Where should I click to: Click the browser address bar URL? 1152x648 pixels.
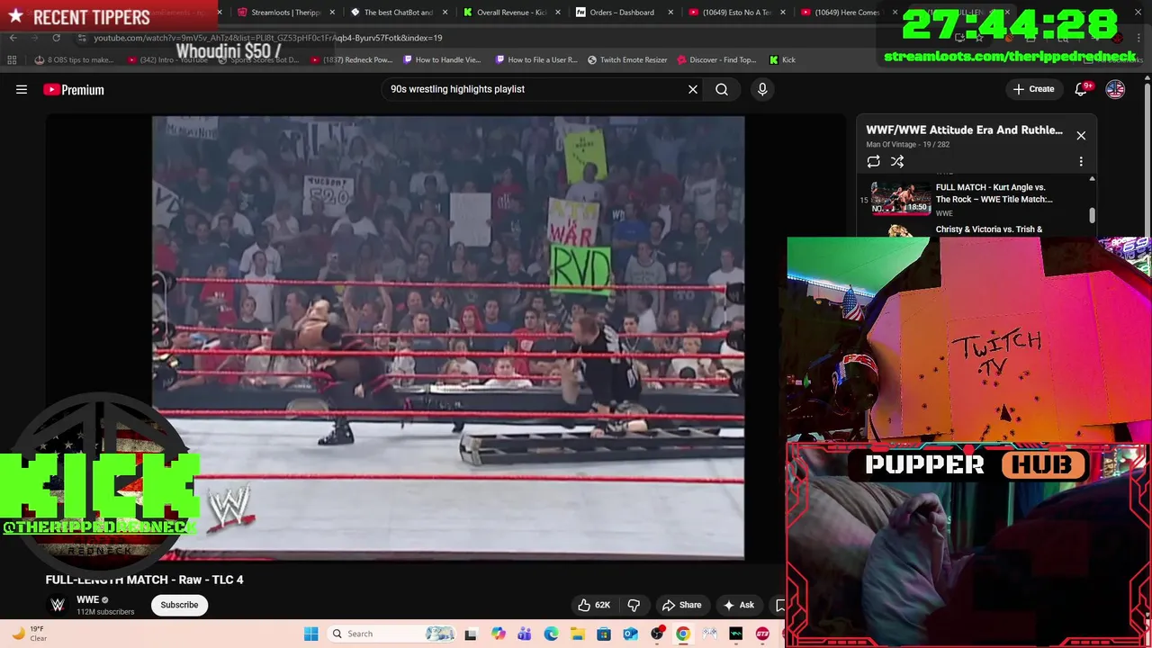267,38
